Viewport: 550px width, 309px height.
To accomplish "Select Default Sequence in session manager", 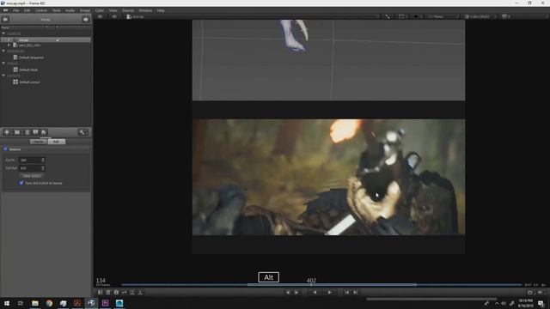I will click(31, 58).
